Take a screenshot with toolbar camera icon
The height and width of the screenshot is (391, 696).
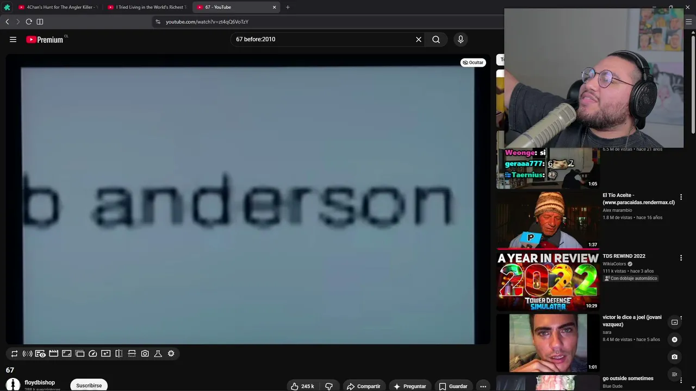pyautogui.click(x=145, y=354)
